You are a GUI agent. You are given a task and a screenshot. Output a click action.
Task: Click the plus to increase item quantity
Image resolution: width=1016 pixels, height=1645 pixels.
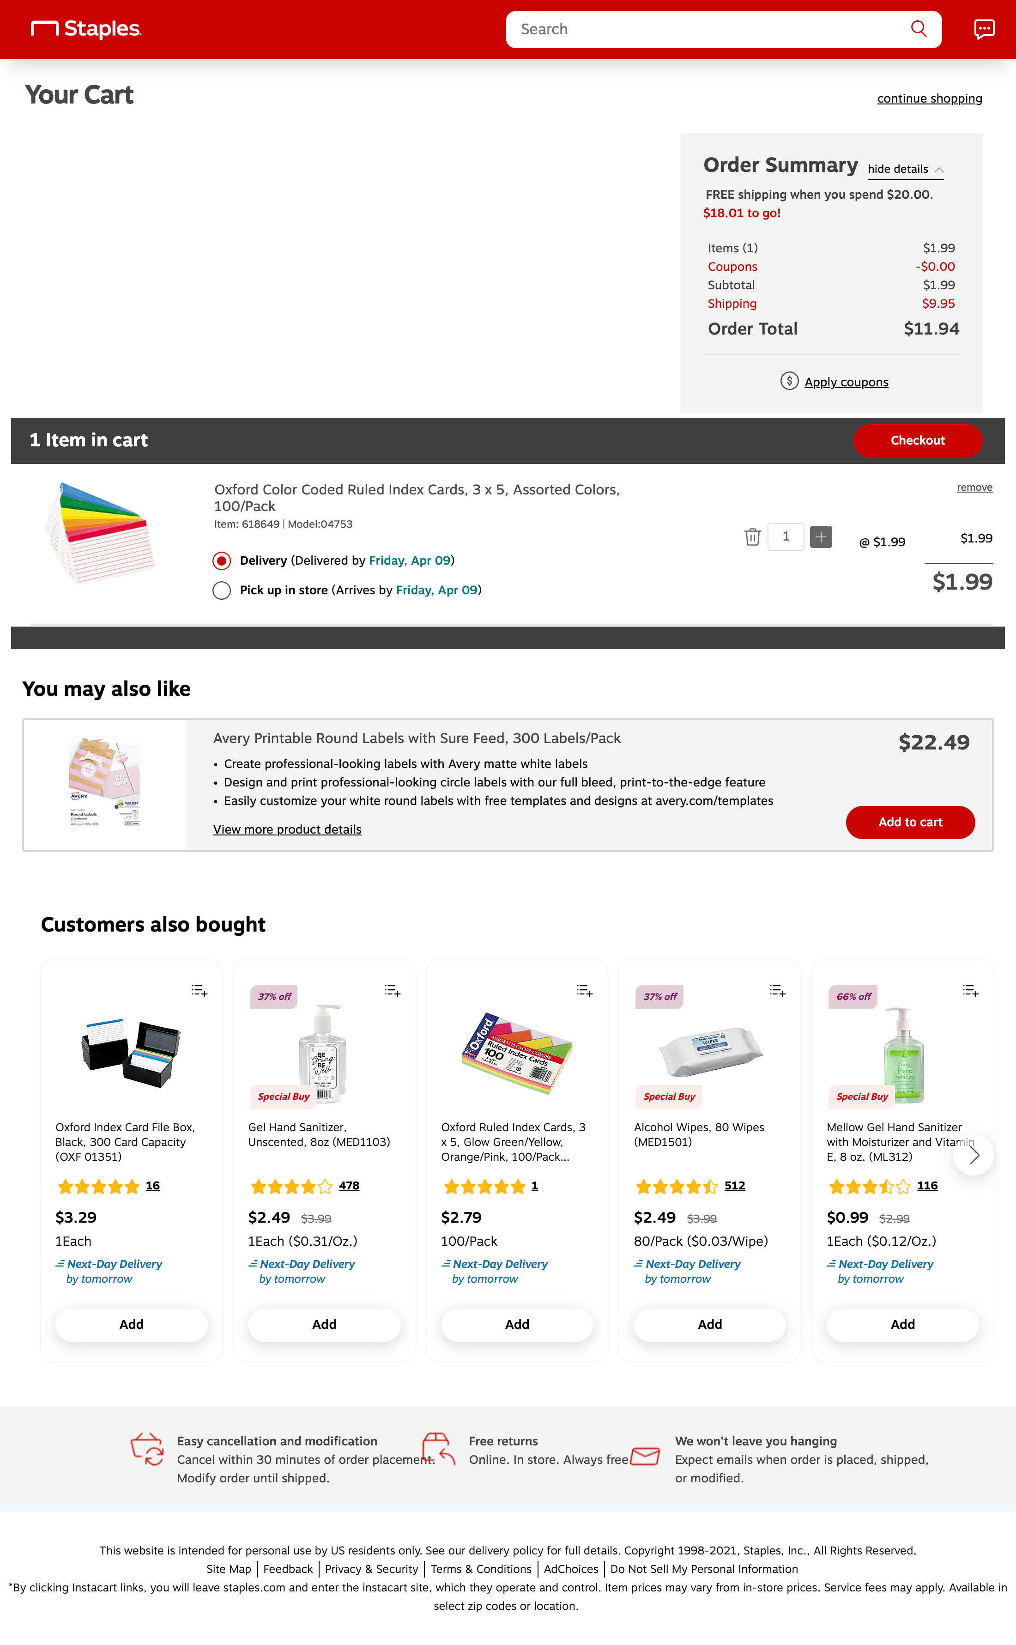click(821, 536)
